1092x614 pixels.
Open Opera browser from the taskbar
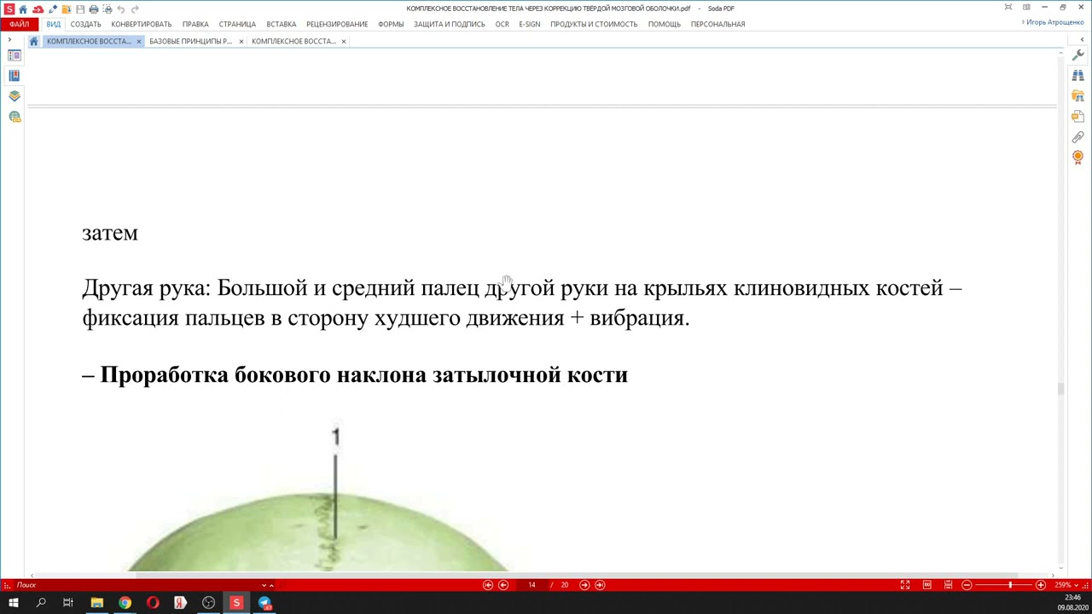(153, 603)
